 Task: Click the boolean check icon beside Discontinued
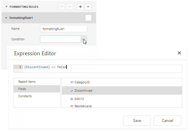click(72, 91)
